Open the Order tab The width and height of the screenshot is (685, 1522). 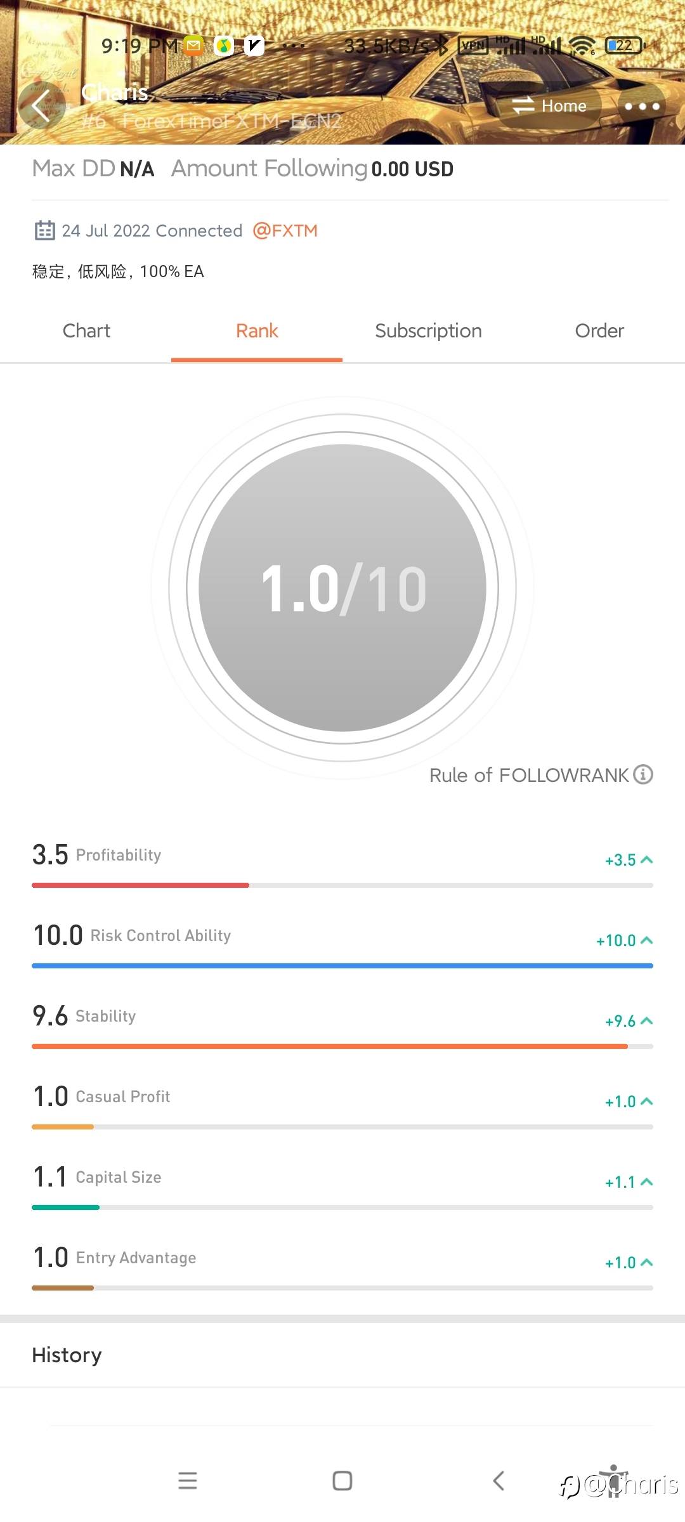tap(599, 330)
